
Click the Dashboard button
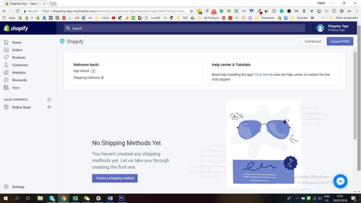pos(312,41)
